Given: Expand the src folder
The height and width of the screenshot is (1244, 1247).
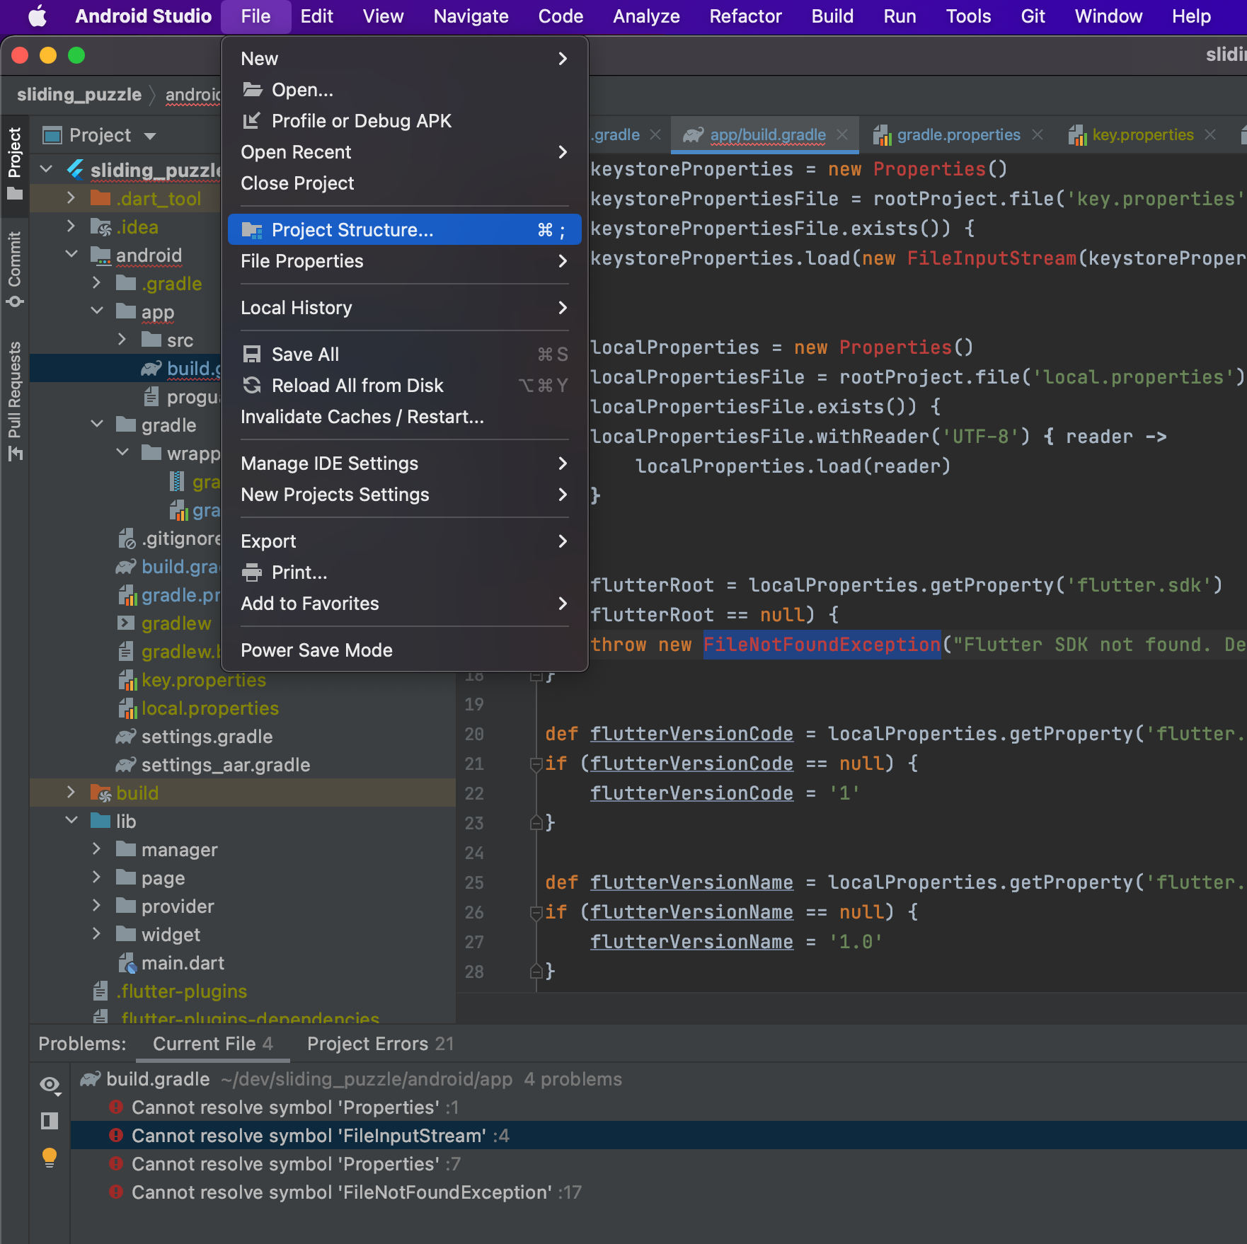Looking at the screenshot, I should [x=122, y=340].
